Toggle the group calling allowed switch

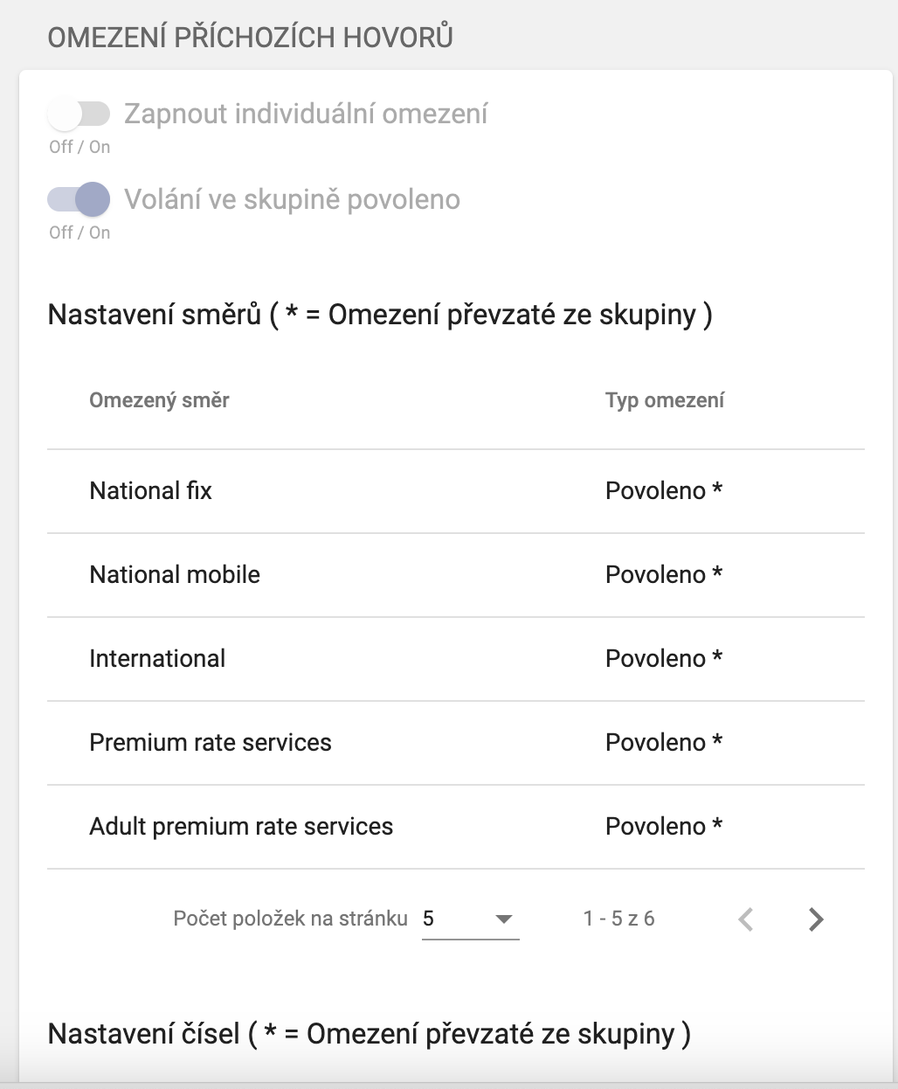[x=79, y=199]
